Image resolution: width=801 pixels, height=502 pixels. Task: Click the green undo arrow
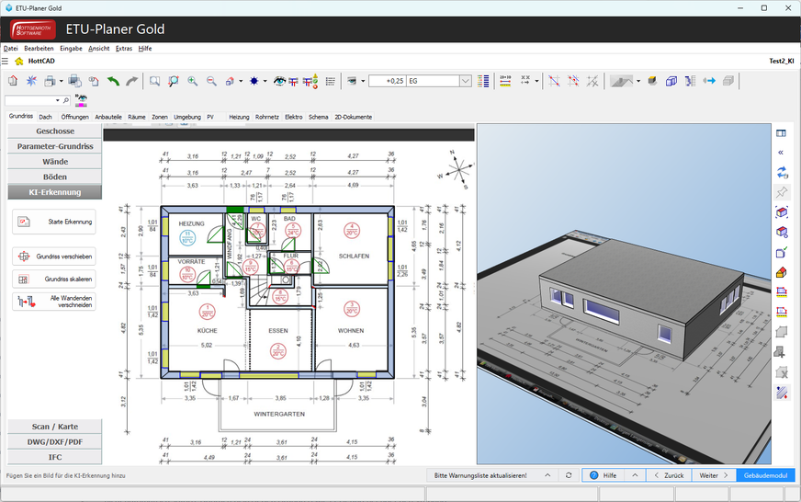[113, 81]
